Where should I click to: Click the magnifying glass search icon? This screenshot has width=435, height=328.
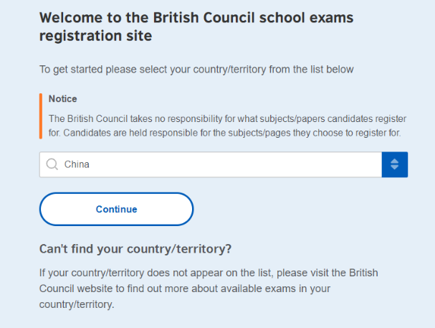pos(52,164)
